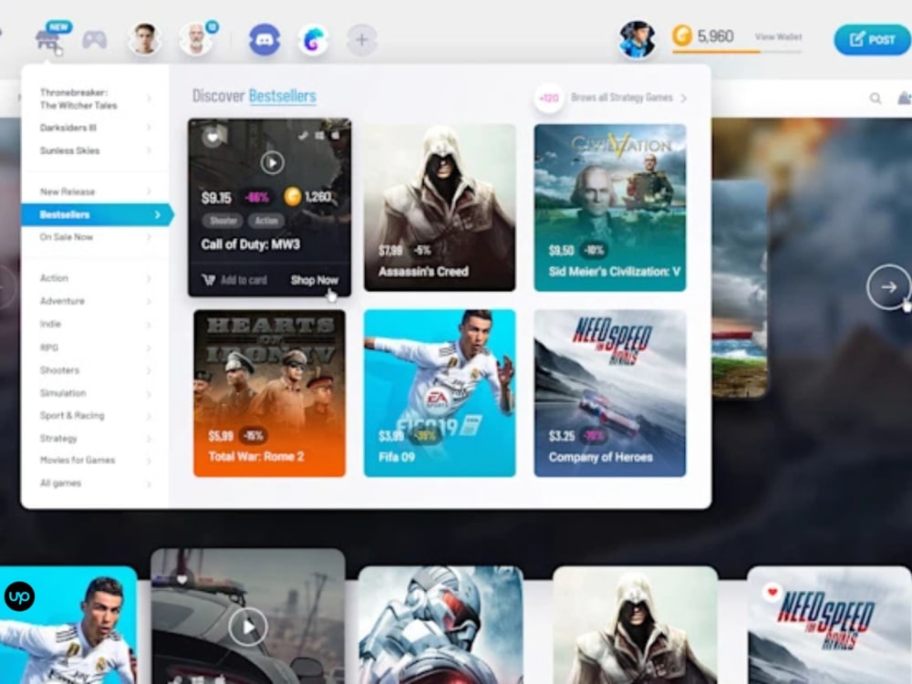Image resolution: width=912 pixels, height=684 pixels.
Task: Expand the Sunless Skies chevron
Action: (149, 150)
